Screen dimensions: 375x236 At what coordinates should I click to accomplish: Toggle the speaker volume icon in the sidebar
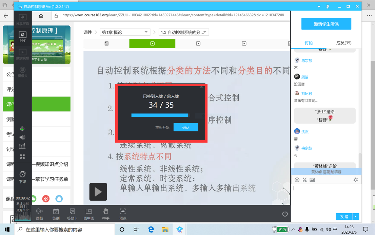22,137
